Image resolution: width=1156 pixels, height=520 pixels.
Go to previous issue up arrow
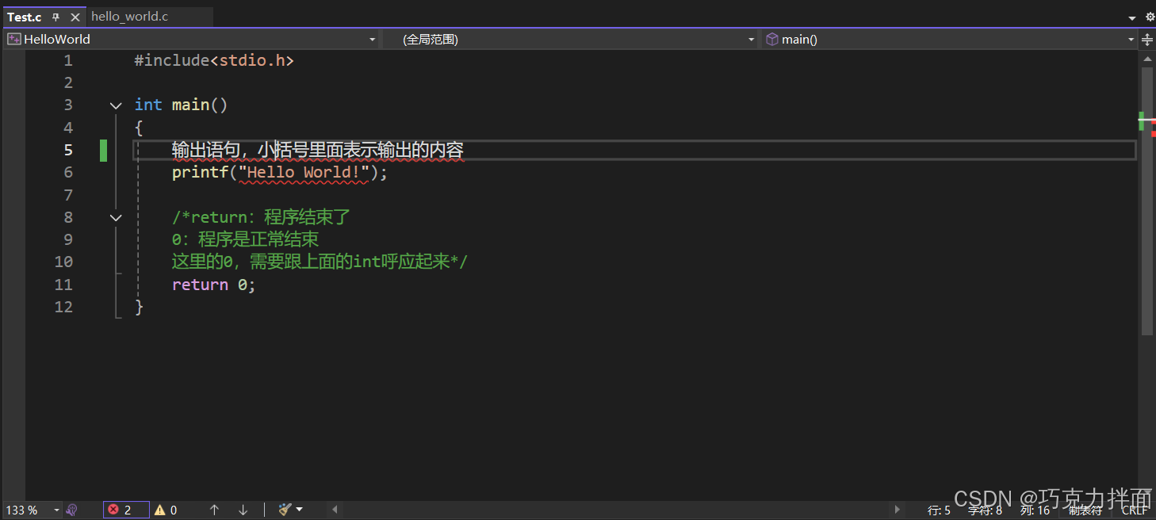(214, 510)
